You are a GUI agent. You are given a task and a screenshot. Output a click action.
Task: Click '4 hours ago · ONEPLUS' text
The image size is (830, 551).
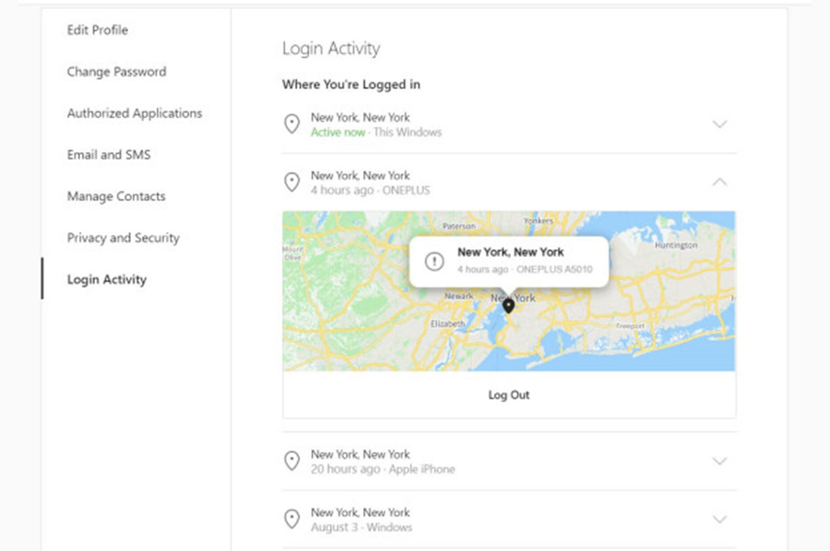(371, 190)
